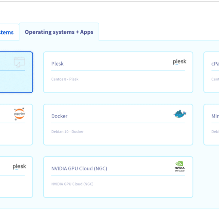Select the NVIDIA GPU Cloud (NGC) title

[79, 168]
